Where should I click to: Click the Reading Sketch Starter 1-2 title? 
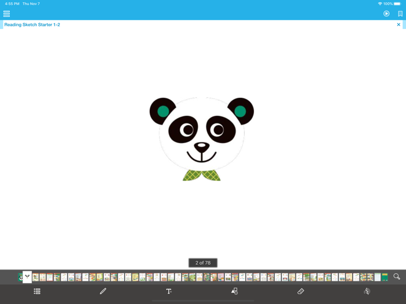[x=32, y=24]
